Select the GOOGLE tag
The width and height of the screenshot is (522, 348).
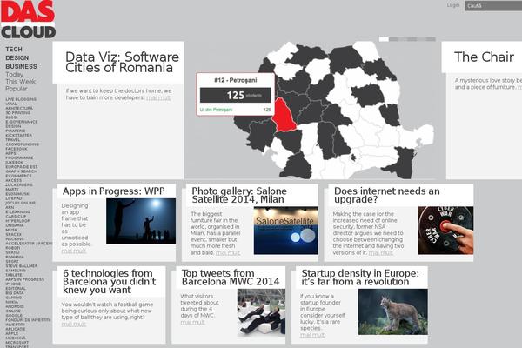pyautogui.click(x=14, y=315)
